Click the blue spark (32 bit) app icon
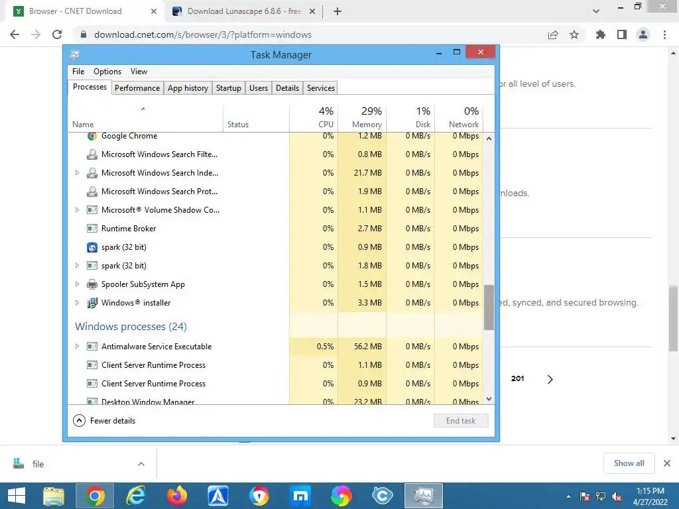679x509 pixels. pos(92,247)
